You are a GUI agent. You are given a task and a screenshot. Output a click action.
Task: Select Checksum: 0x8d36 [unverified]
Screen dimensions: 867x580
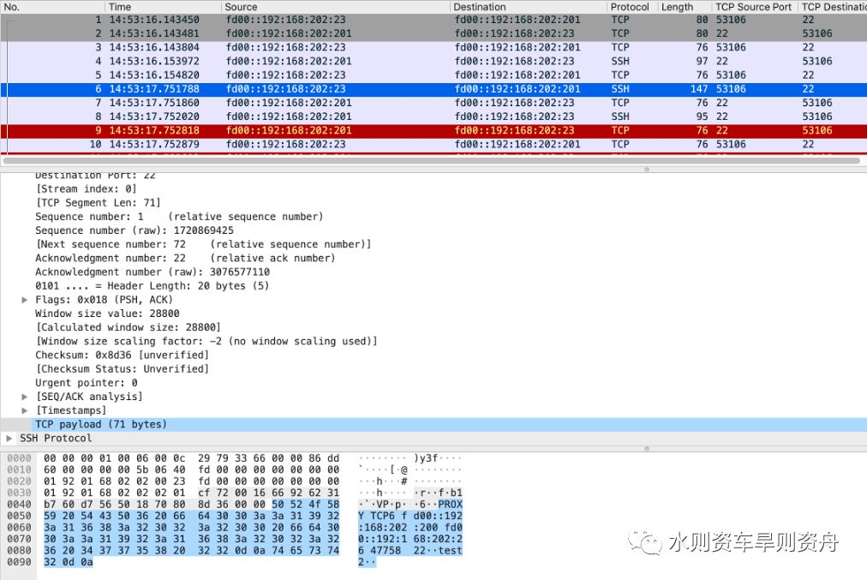point(123,355)
